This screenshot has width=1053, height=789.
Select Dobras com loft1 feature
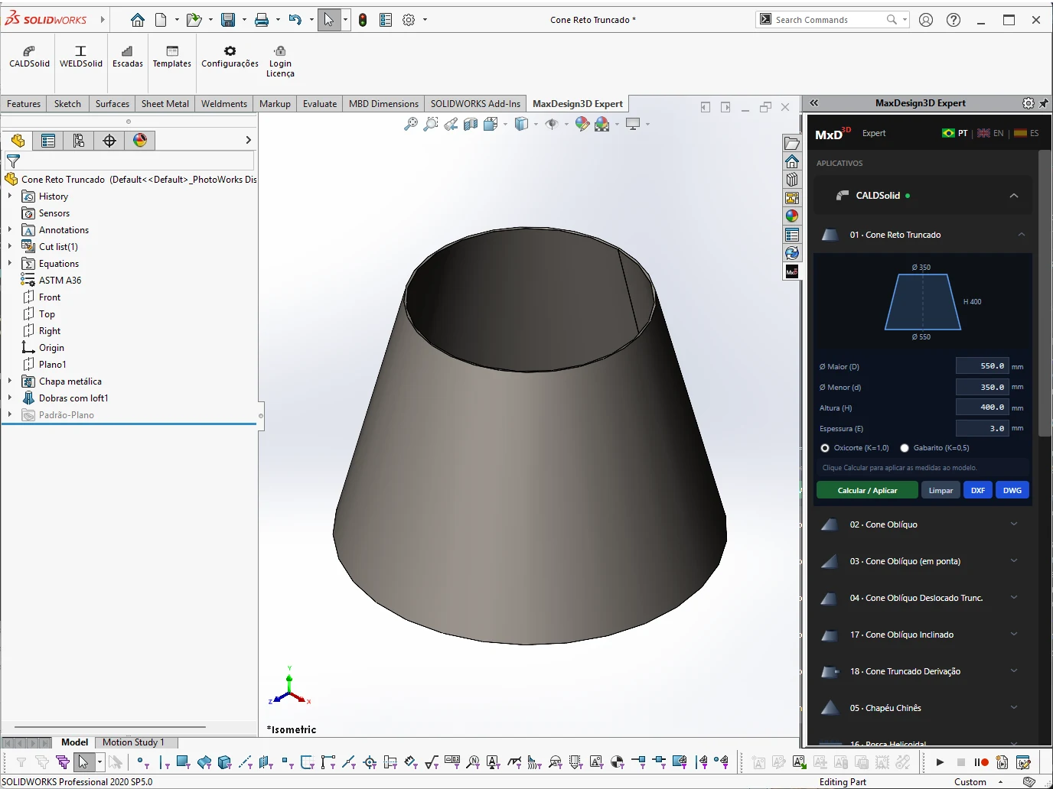73,398
